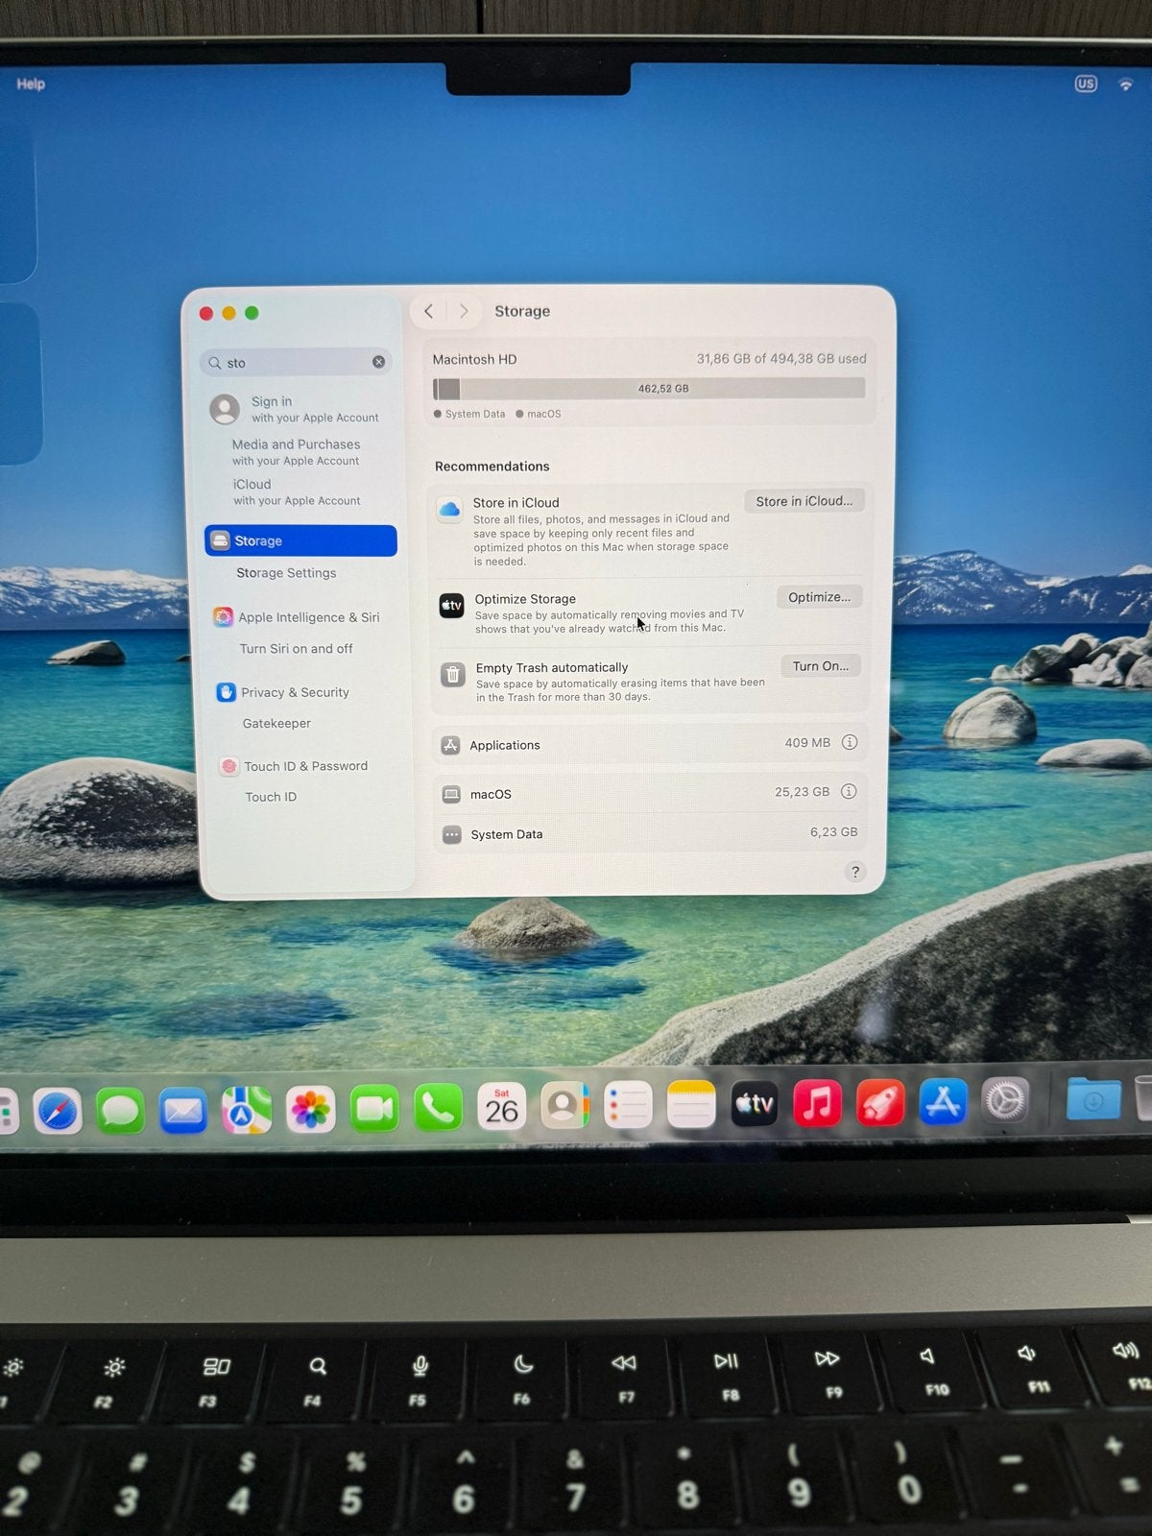
Task: Show info for Applications storage row
Action: pyautogui.click(x=850, y=742)
